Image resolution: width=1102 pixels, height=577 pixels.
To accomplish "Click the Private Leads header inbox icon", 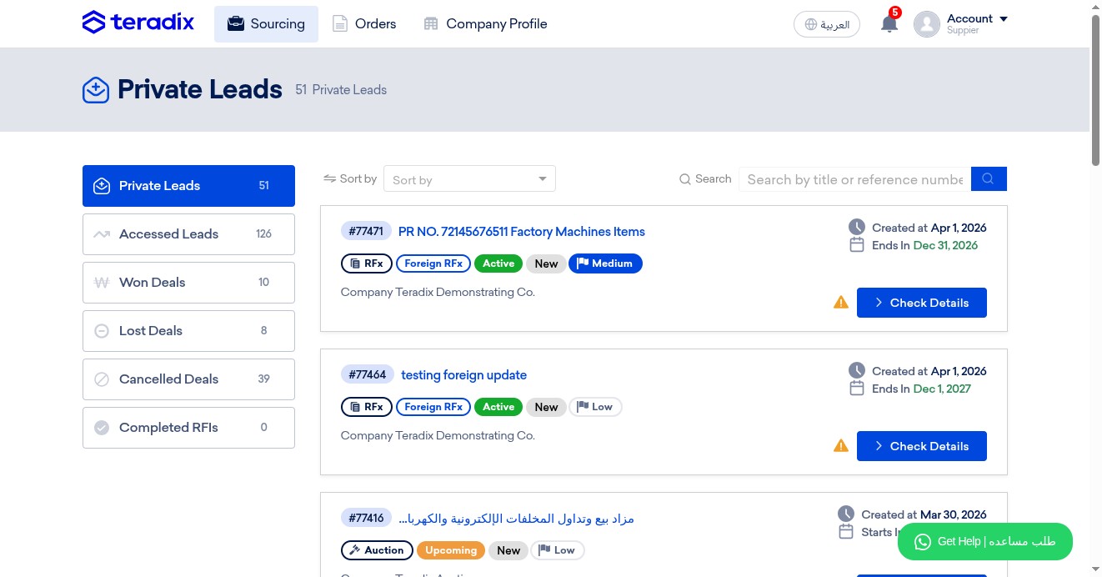I will (x=96, y=89).
